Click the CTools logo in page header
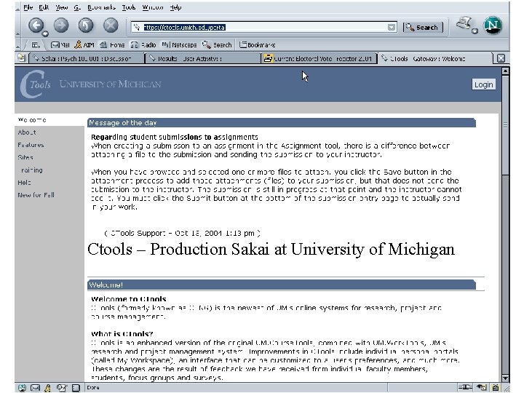The width and height of the screenshot is (524, 393). 36,84
